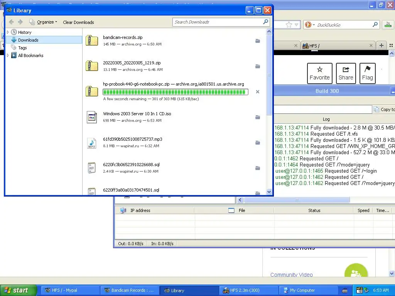Select History in Library sidebar

click(25, 32)
